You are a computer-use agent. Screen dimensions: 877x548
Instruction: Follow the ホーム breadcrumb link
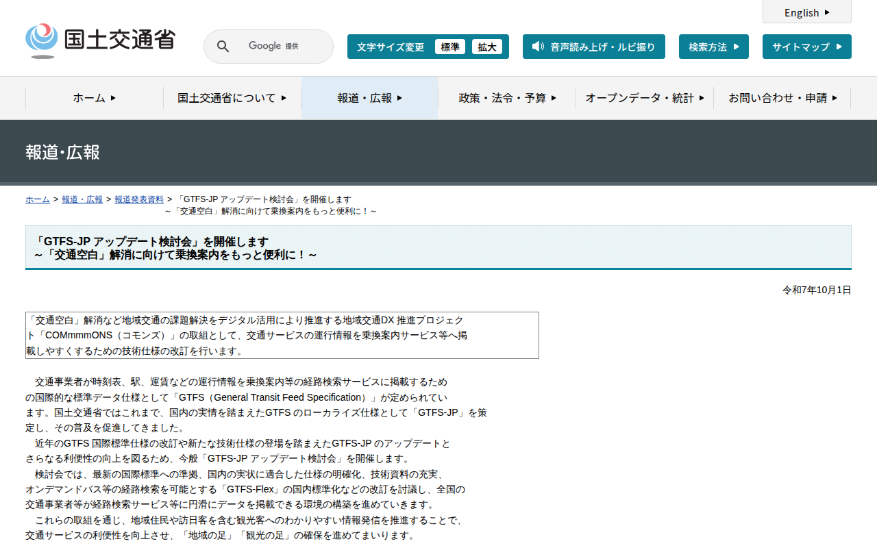38,199
